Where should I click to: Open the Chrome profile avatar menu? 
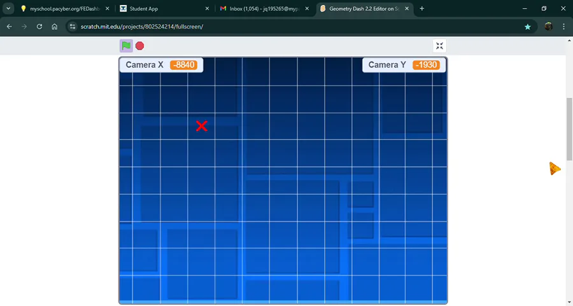click(549, 26)
